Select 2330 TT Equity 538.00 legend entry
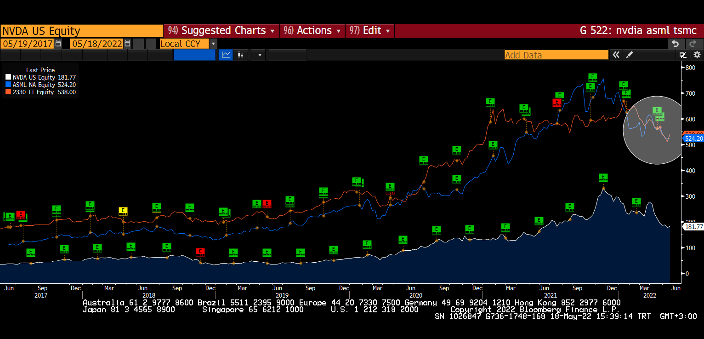Image resolution: width=704 pixels, height=339 pixels. pyautogui.click(x=41, y=92)
